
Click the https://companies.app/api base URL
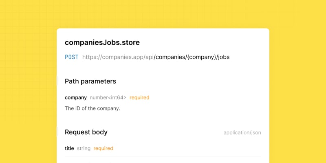pos(118,57)
